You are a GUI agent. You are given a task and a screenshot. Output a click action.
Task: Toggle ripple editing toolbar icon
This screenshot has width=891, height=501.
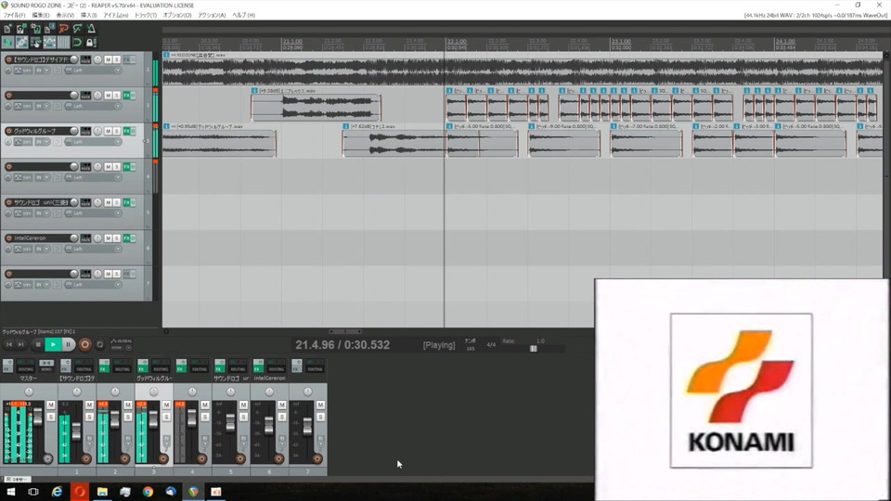[x=35, y=43]
